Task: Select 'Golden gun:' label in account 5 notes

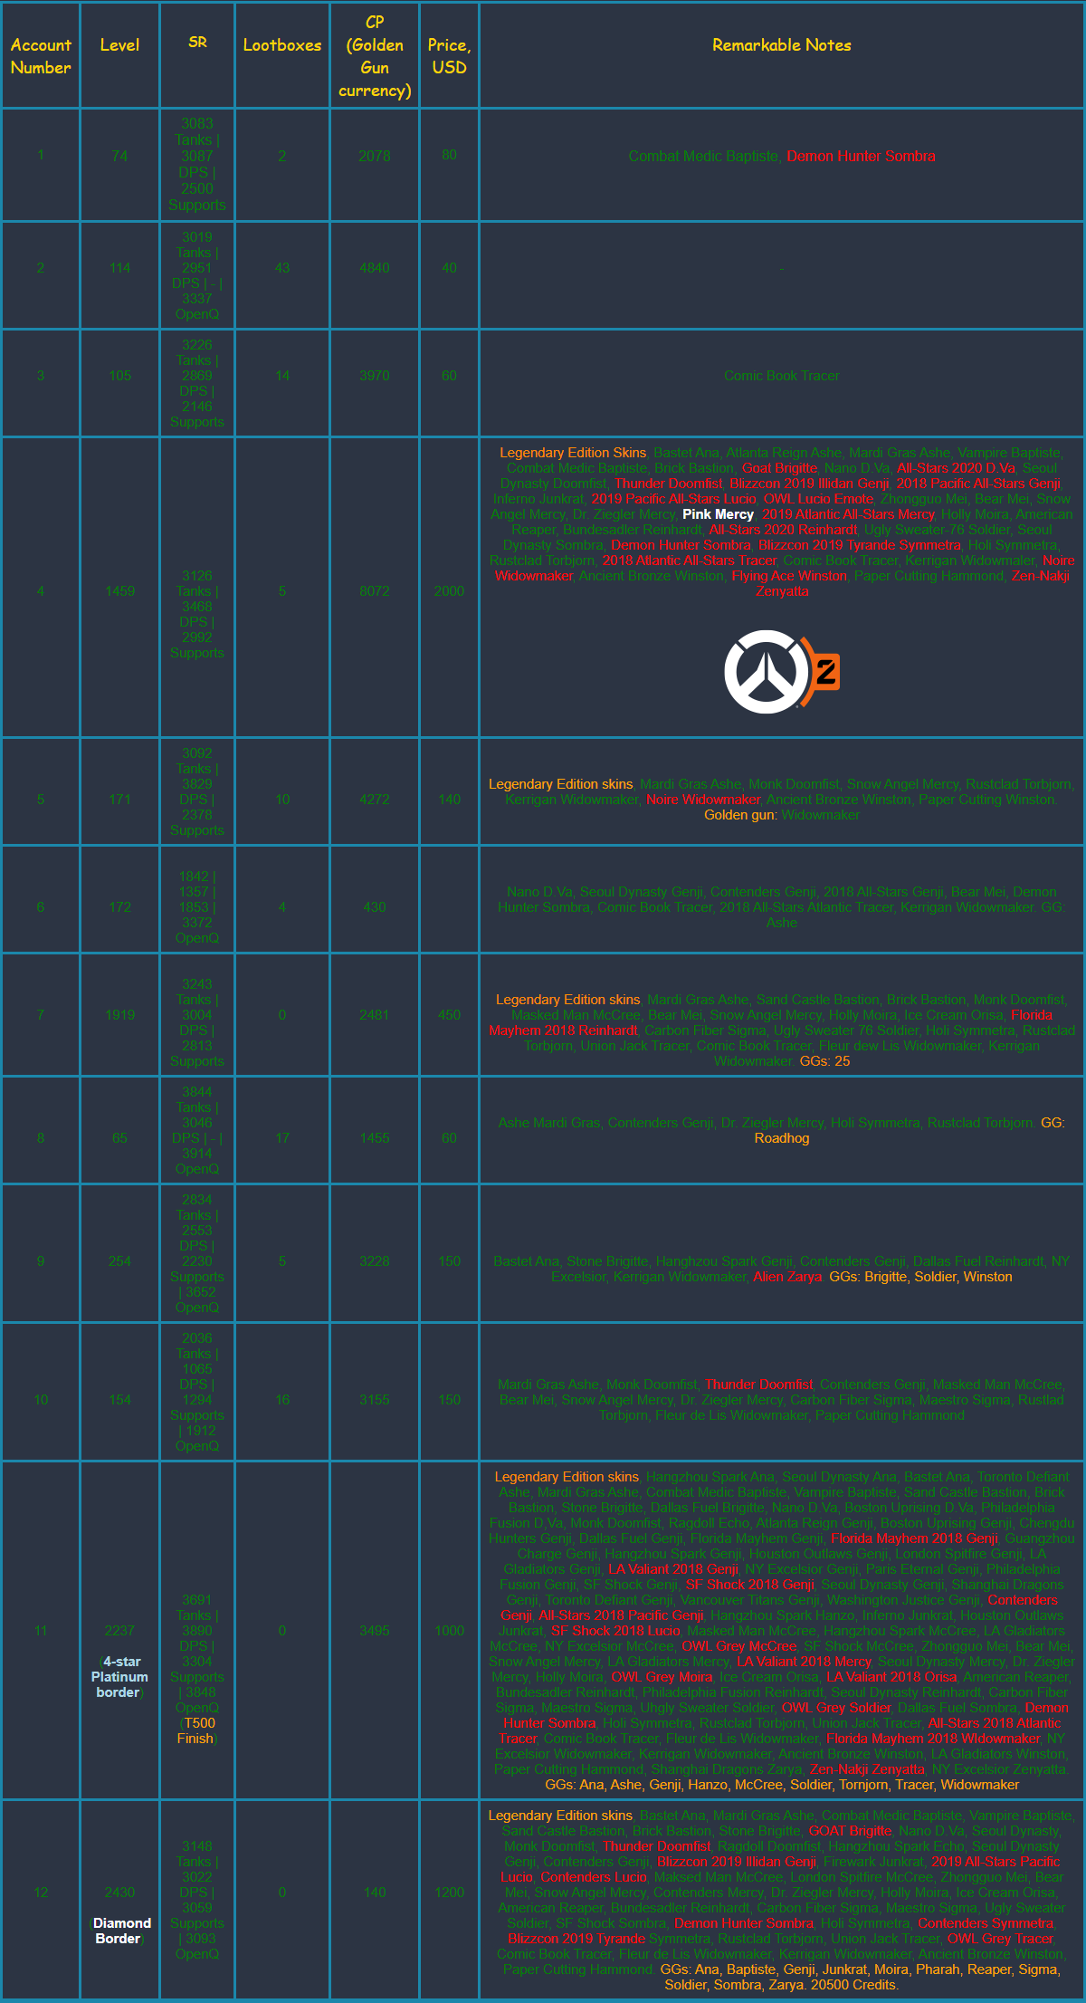Action: tap(740, 815)
